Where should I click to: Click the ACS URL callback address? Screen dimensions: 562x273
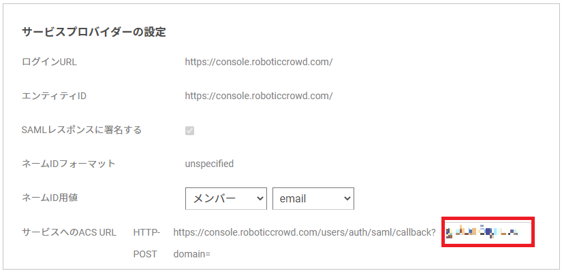305,233
